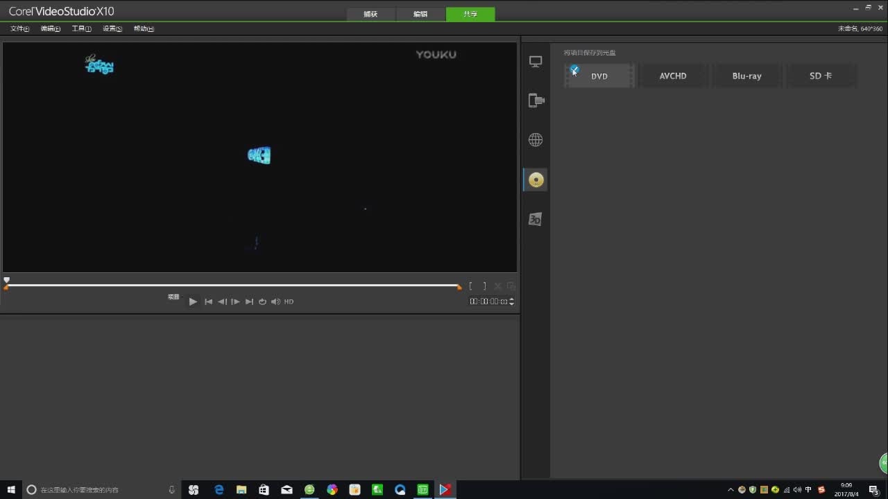Click the orange trim end marker
Viewport: 888px width, 499px height.
(x=459, y=287)
